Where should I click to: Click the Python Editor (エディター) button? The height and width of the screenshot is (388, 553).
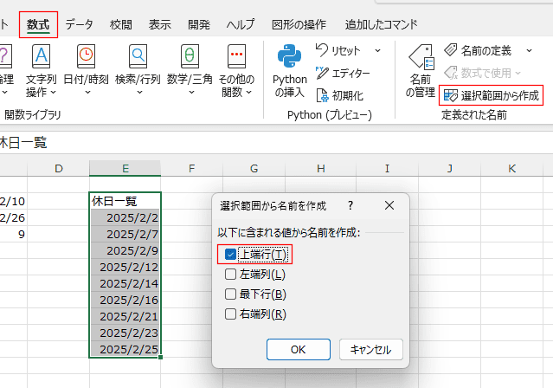(343, 73)
